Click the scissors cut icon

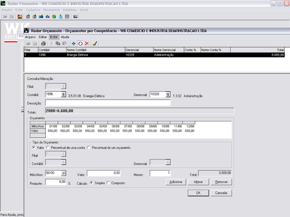(x=51, y=43)
